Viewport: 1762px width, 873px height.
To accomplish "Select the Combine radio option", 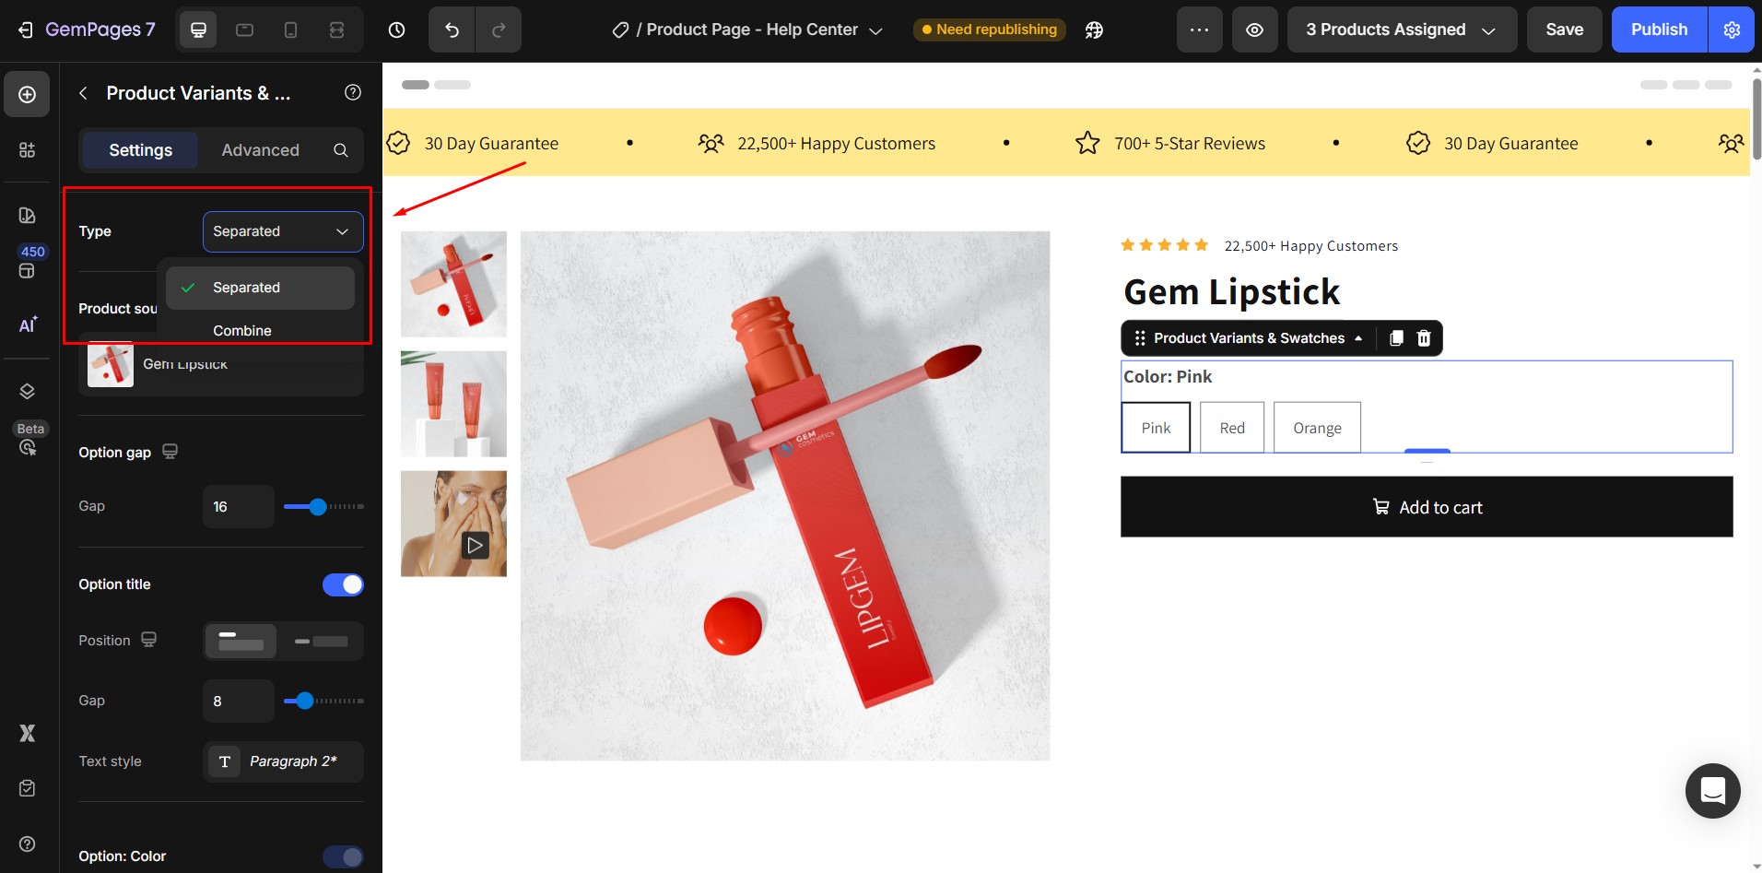I will [x=242, y=330].
